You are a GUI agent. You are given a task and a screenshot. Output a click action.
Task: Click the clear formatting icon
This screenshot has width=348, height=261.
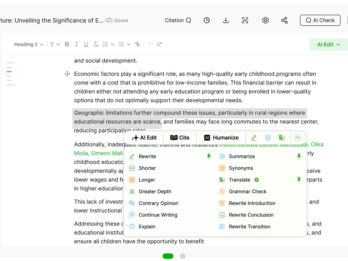point(96,44)
